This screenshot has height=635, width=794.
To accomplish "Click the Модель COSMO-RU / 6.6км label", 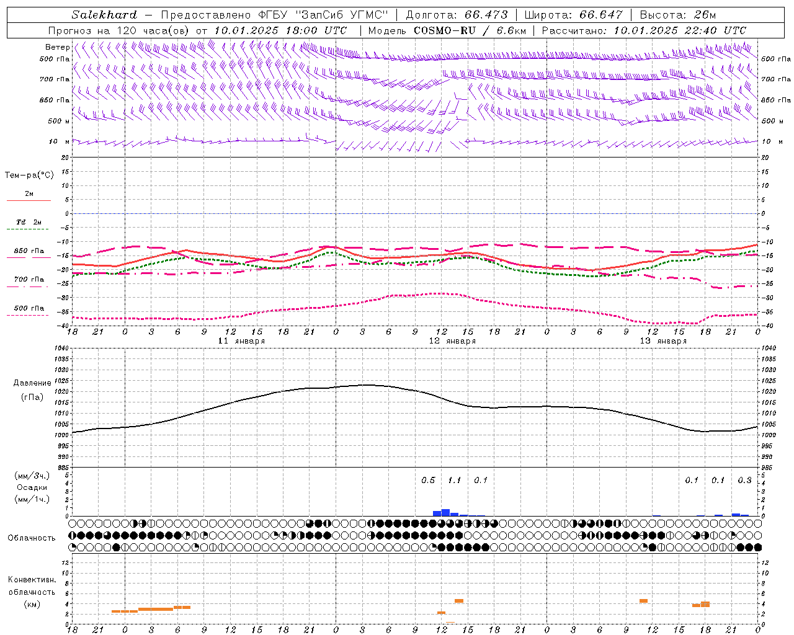I will point(447,30).
